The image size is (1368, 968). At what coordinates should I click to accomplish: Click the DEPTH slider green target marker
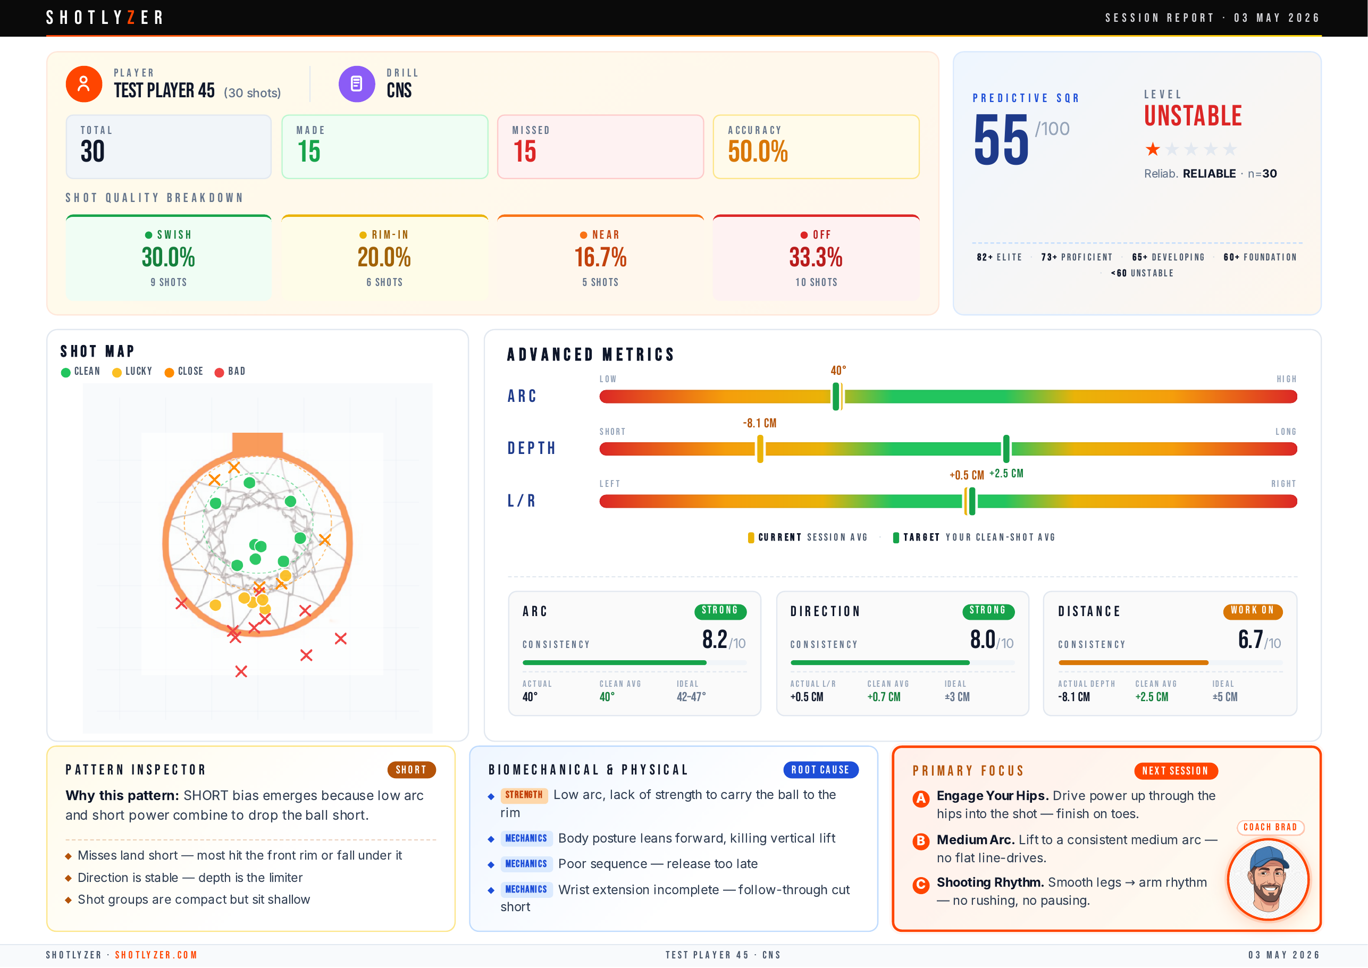click(x=1006, y=449)
